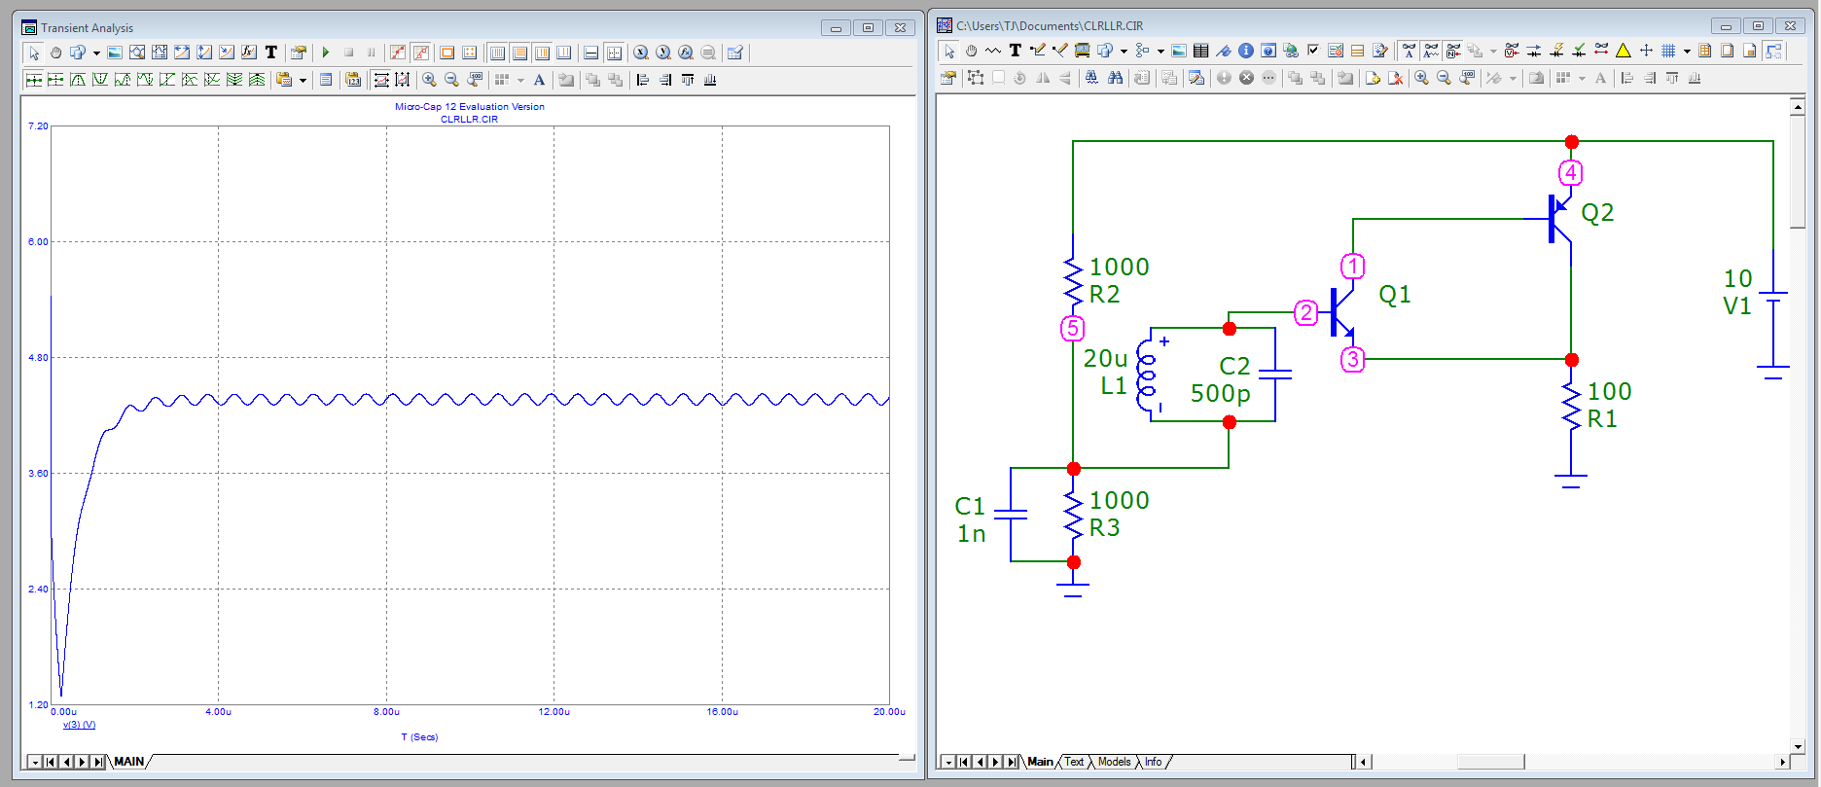Click the X-axis scale icon

tap(640, 53)
